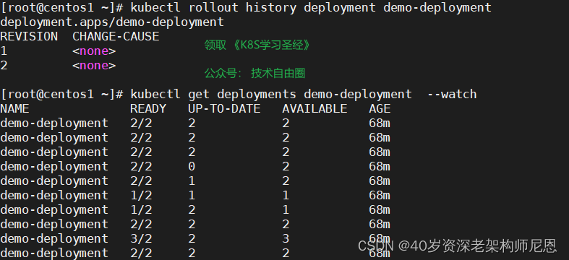
Task: Click the prompt before 'kubectl rollout history'
Action: click(x=61, y=7)
